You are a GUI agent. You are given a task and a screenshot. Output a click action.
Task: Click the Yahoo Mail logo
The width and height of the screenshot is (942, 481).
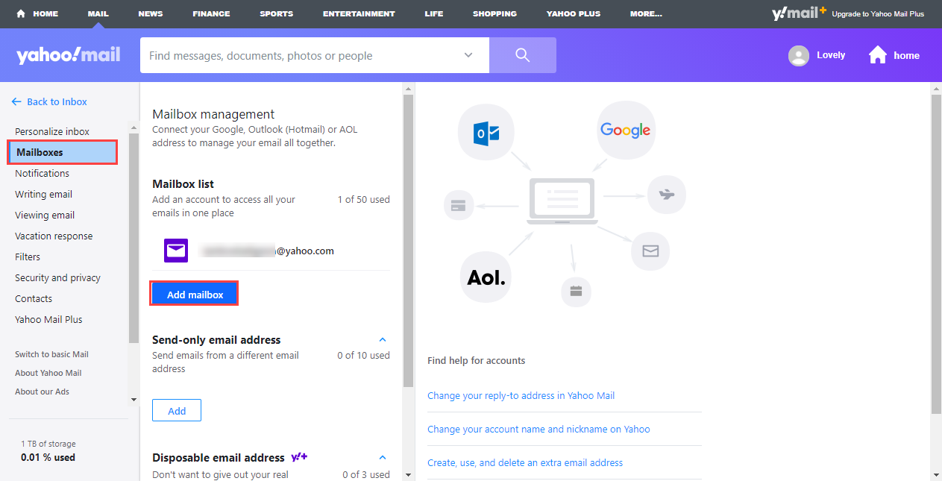[68, 55]
